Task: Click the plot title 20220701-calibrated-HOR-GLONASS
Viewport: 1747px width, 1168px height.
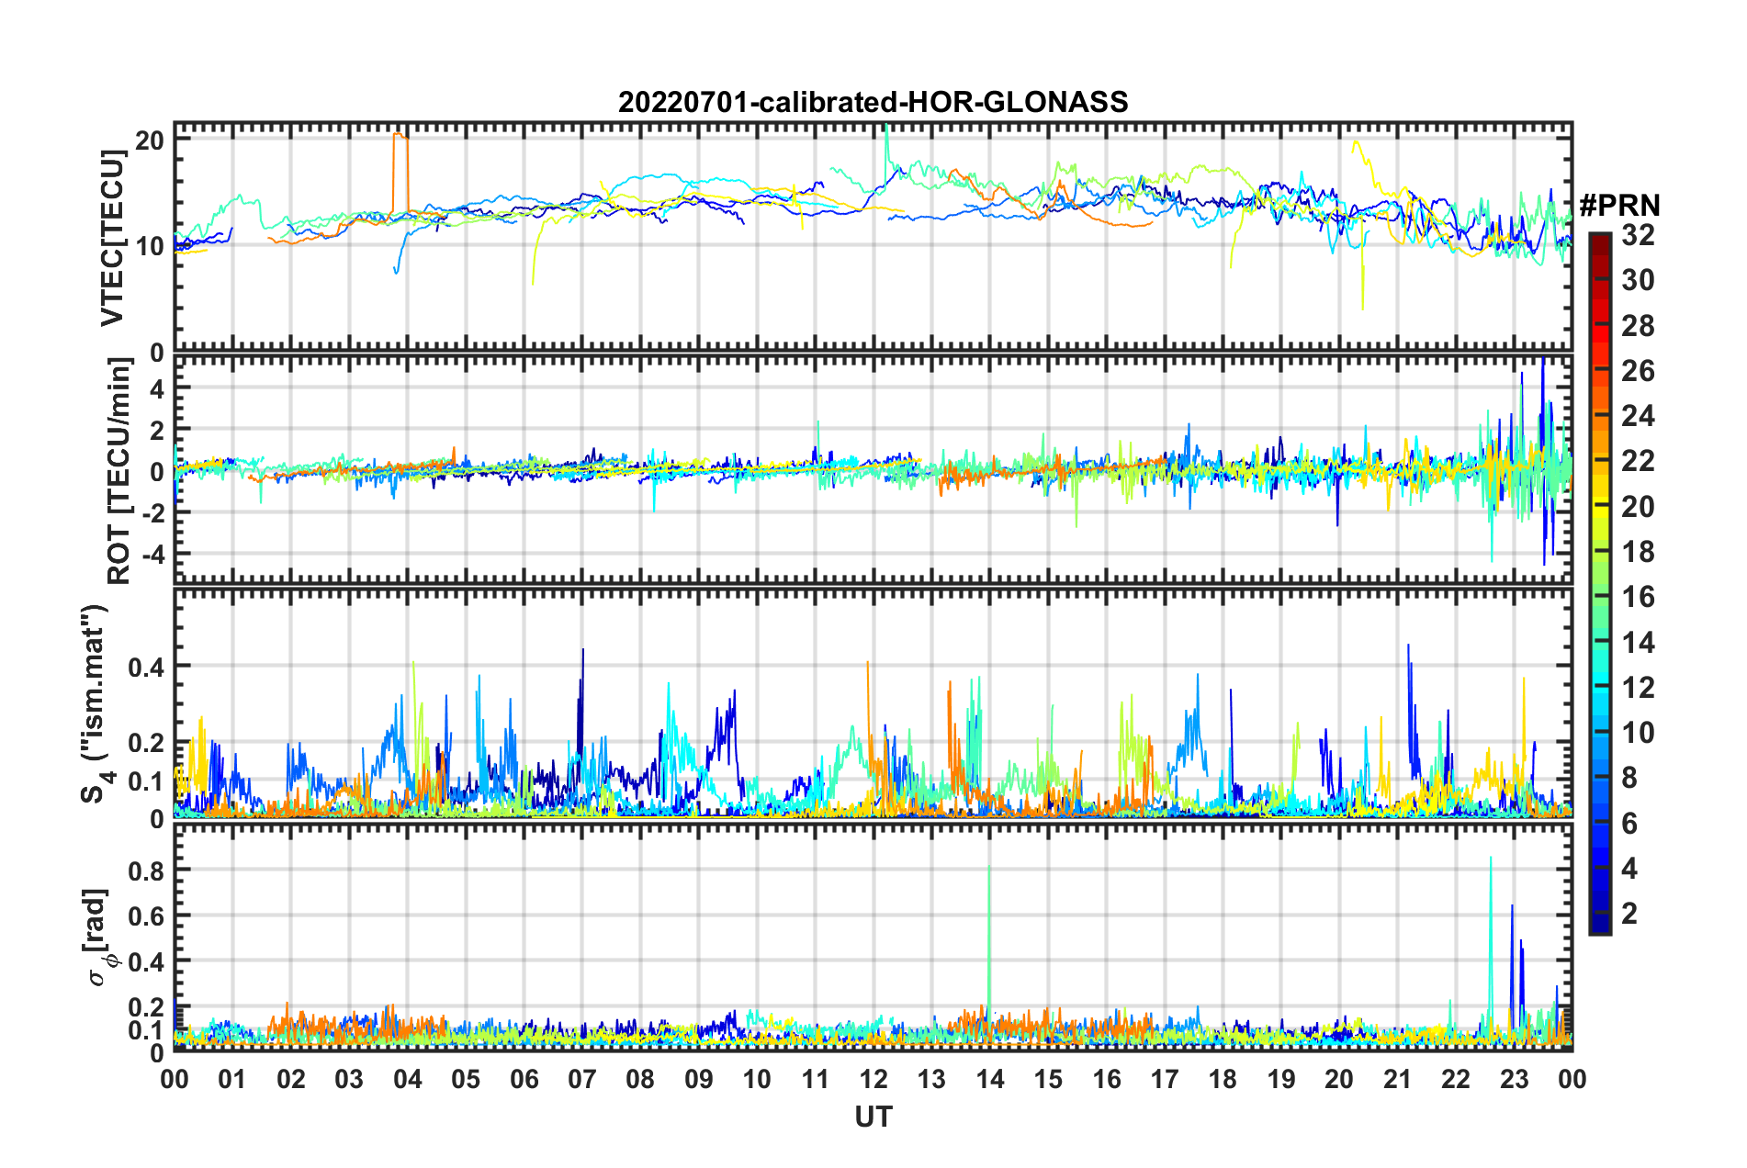Action: (873, 102)
